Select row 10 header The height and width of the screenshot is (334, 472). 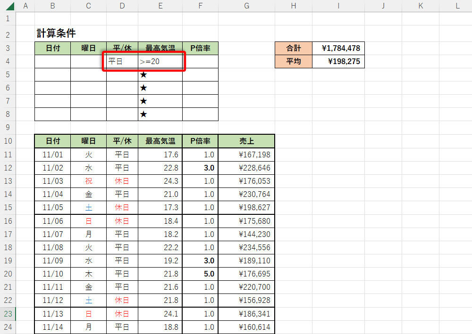[8, 141]
